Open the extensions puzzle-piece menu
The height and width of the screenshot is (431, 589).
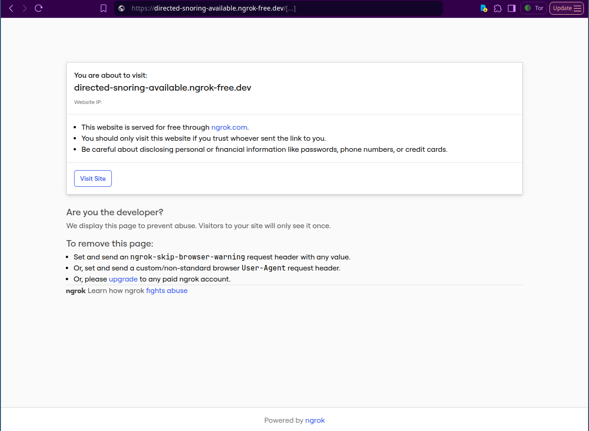(497, 8)
